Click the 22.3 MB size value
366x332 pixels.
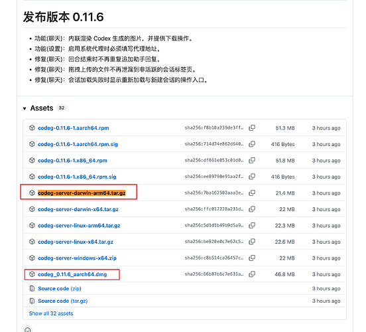[x=284, y=226]
